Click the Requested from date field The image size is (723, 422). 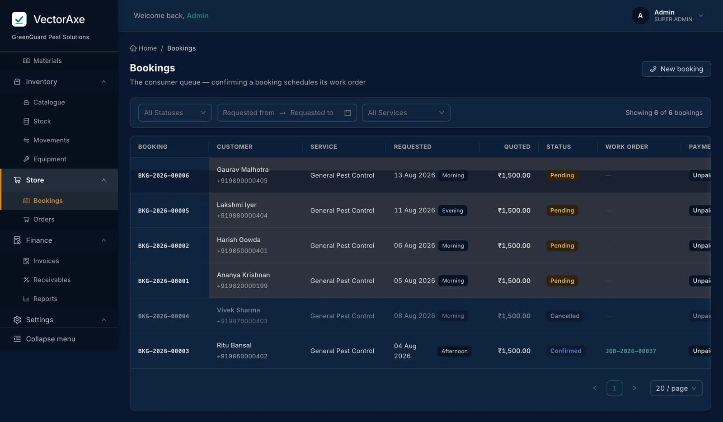[249, 113]
